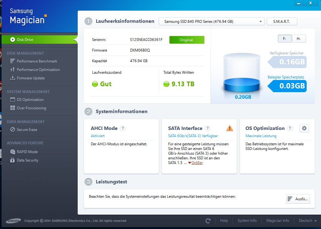Run the Leistungstest with Ausfü... button

point(298,199)
